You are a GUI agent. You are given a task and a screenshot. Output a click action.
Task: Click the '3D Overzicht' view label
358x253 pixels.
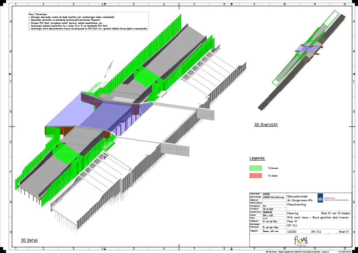[266, 124]
